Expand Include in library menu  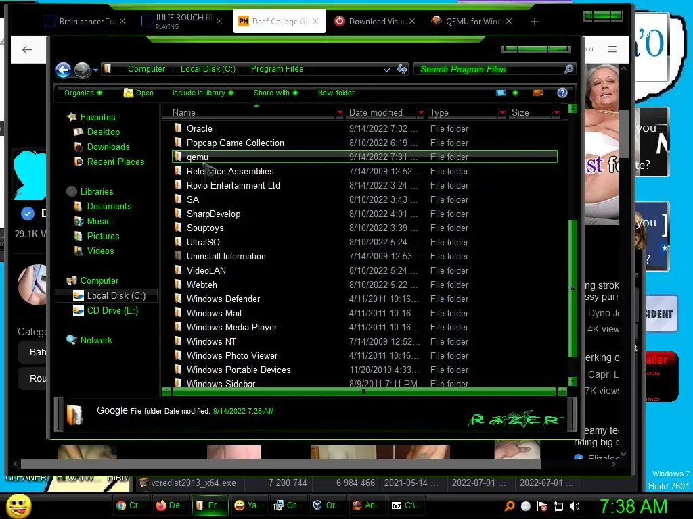tap(203, 93)
